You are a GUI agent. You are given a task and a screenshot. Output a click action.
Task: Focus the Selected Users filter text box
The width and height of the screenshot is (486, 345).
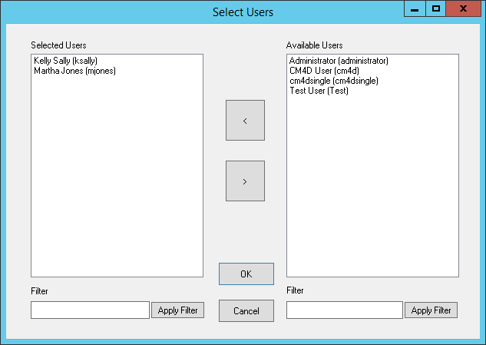[x=90, y=310]
